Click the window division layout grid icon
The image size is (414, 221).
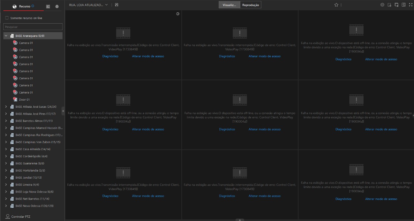tap(403, 5)
